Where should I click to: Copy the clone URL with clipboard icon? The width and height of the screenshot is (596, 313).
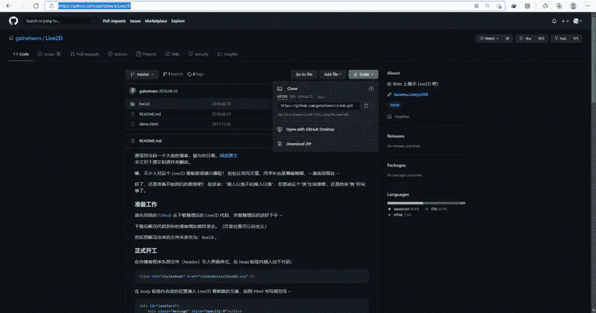pyautogui.click(x=366, y=106)
